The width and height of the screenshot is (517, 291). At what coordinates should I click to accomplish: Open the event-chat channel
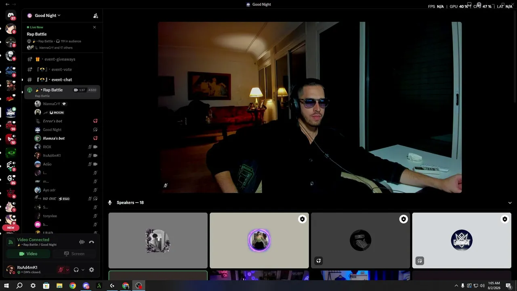point(62,80)
